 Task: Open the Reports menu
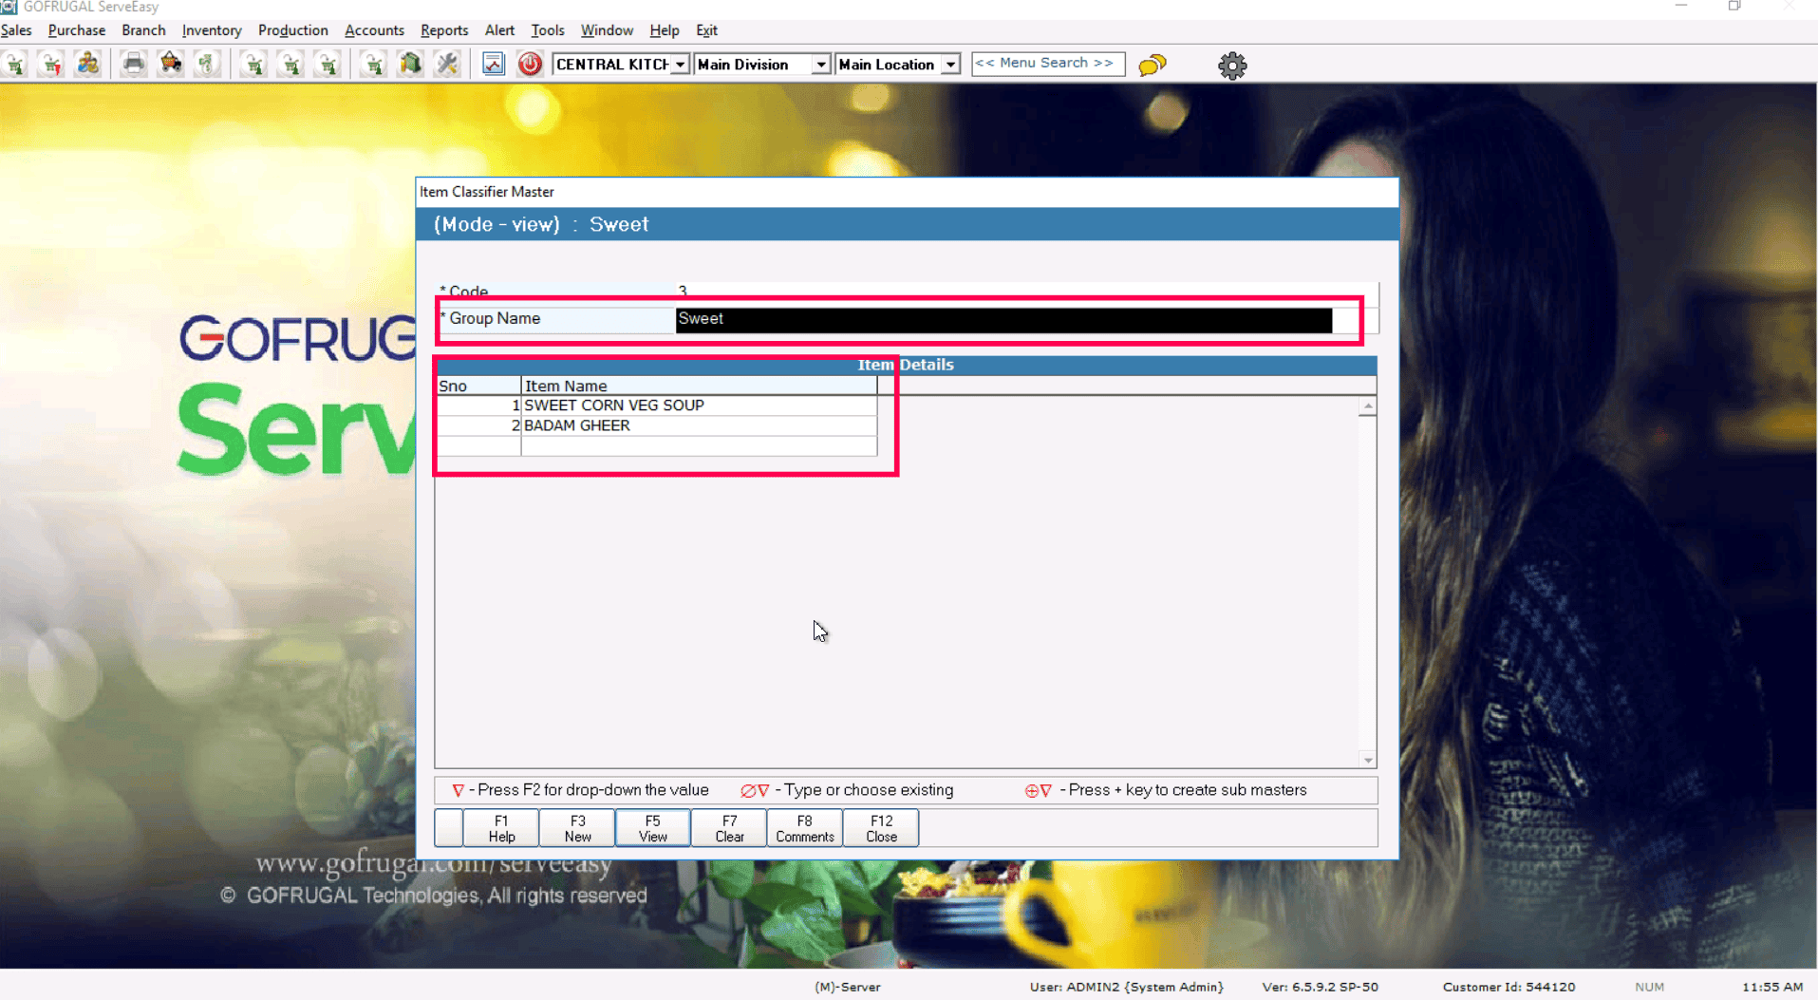click(444, 30)
